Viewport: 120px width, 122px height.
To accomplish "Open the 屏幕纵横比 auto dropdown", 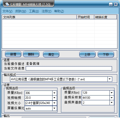I will (54, 108).
